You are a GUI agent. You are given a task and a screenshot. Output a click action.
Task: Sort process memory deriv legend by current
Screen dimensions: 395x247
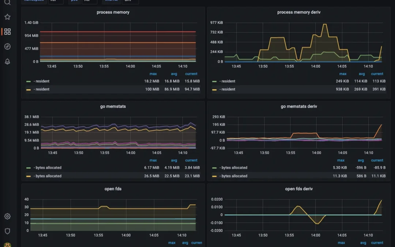coord(377,74)
